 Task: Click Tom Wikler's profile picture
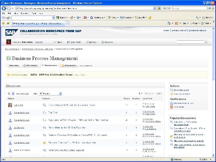coord(9,42)
